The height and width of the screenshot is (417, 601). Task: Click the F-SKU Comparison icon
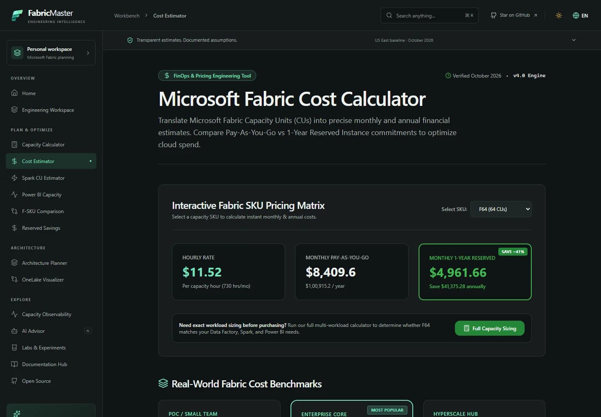(15, 211)
